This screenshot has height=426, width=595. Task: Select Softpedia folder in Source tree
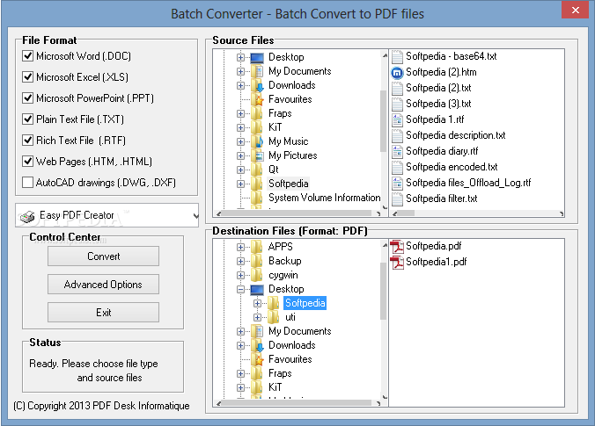tap(289, 184)
